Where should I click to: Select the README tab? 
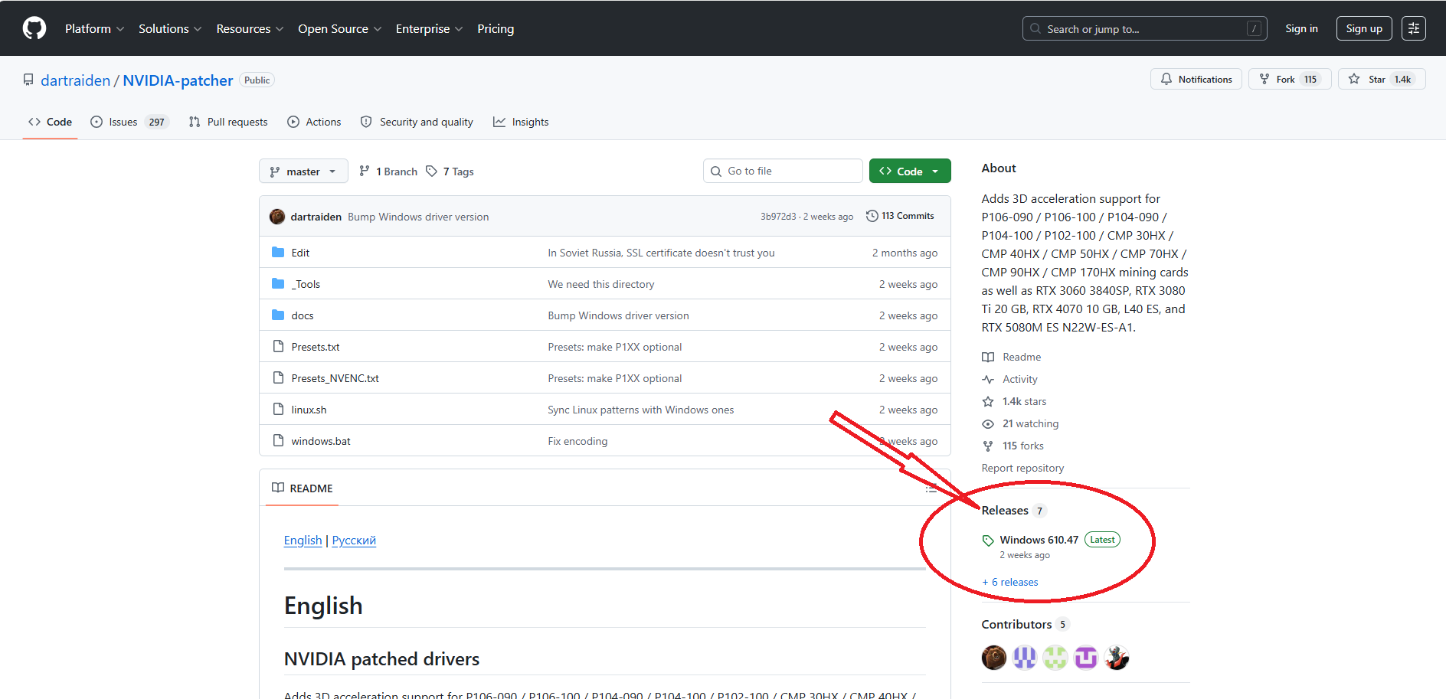pos(303,488)
